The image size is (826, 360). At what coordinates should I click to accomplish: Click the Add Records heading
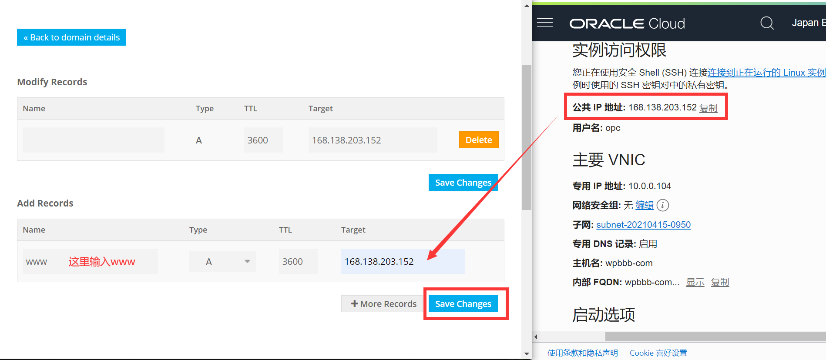[45, 203]
